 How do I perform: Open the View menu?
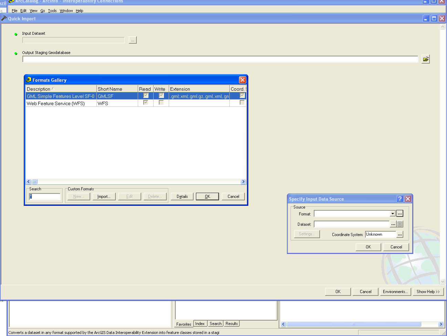pos(33,11)
